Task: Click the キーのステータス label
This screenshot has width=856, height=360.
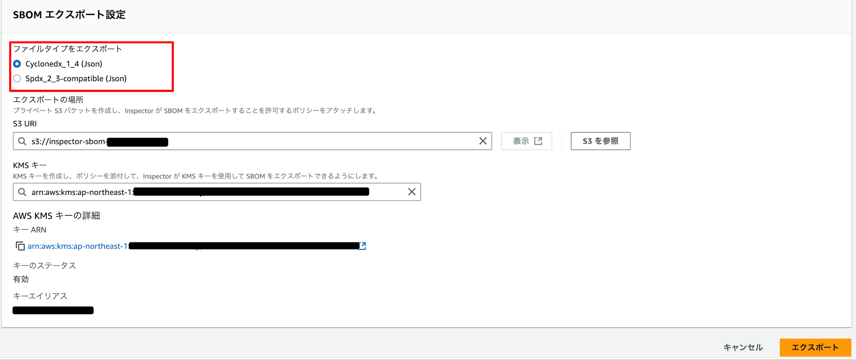Action: tap(45, 266)
